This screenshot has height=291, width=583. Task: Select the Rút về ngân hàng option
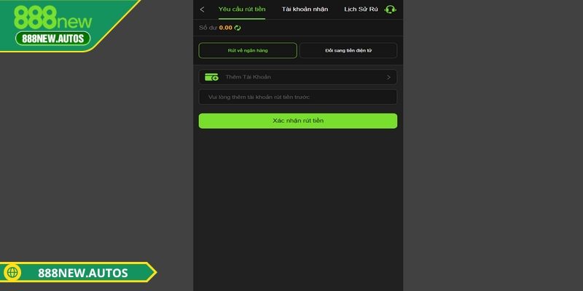[x=248, y=50]
